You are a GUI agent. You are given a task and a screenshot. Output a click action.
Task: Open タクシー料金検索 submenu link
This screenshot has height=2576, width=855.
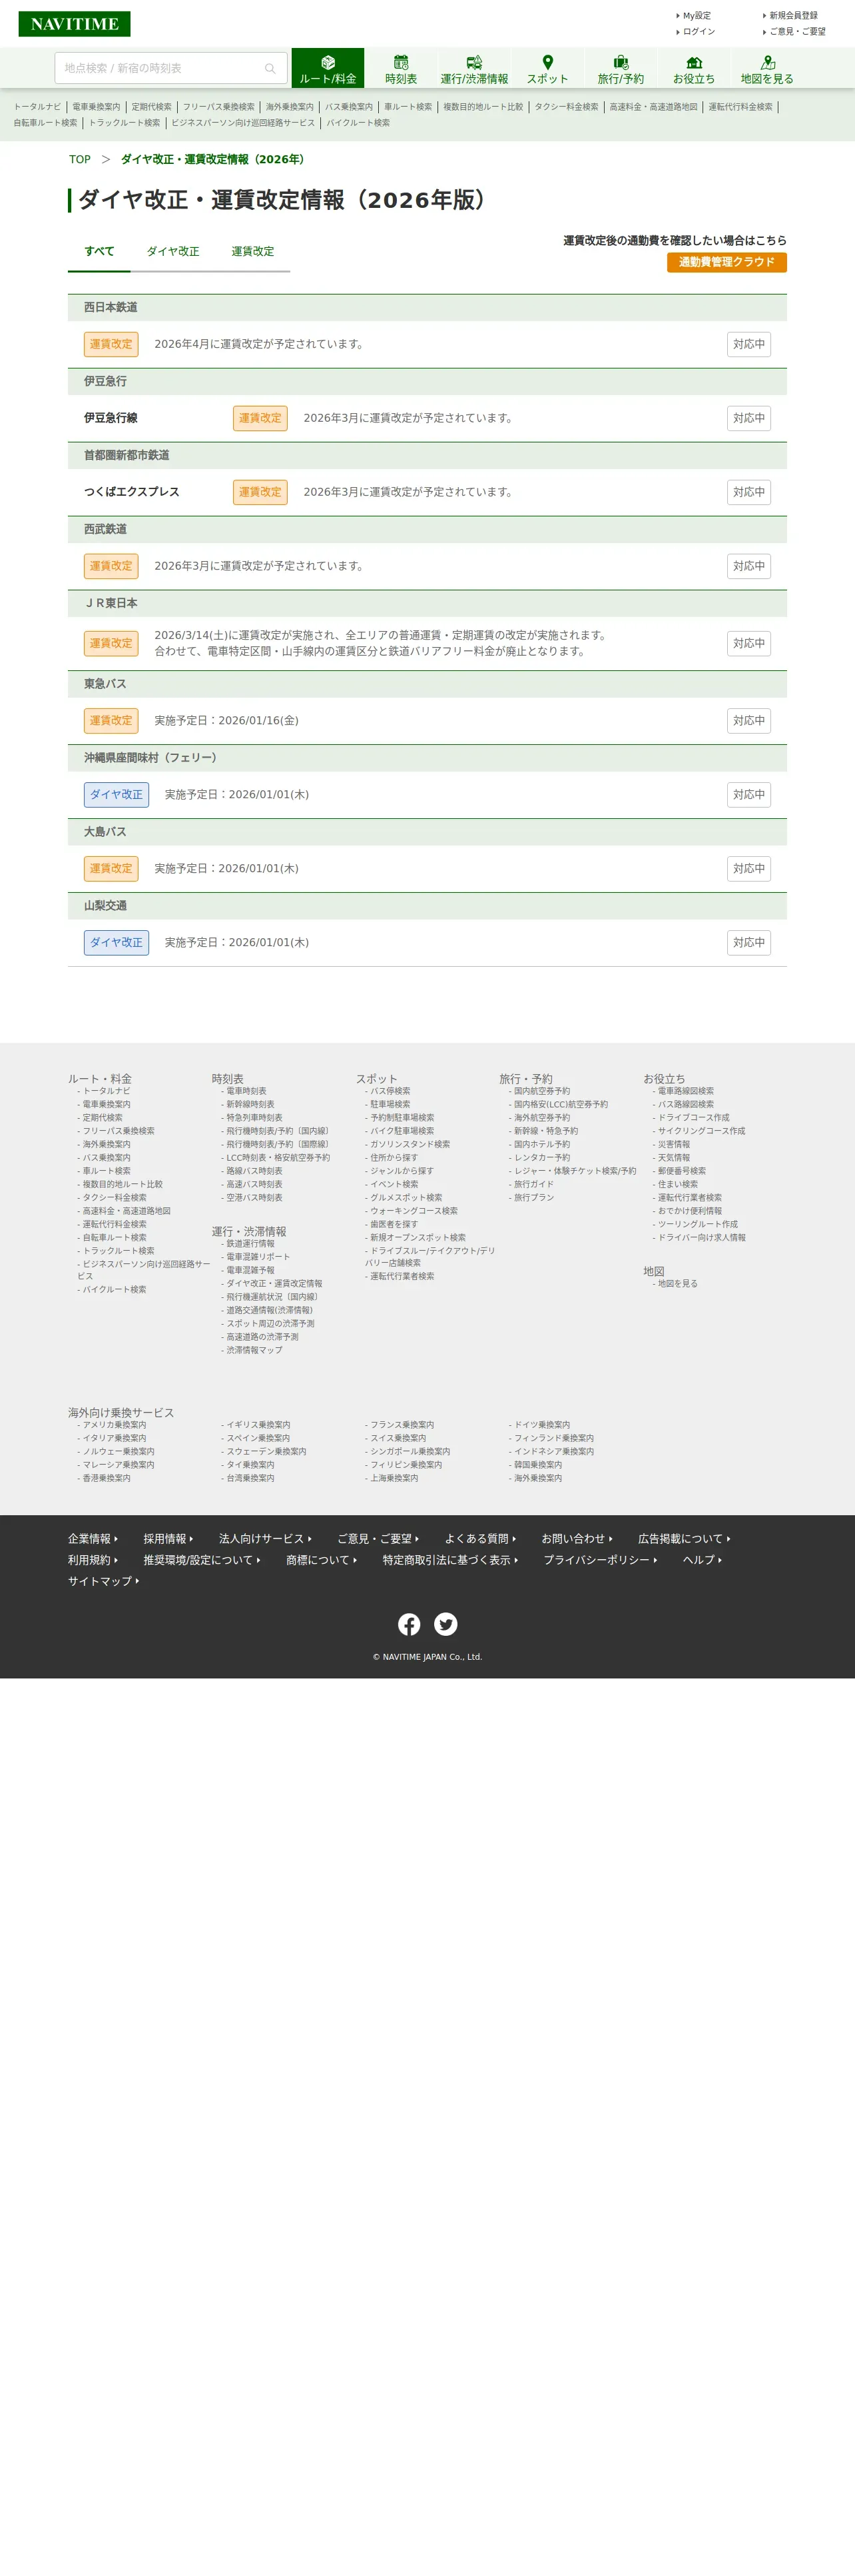(566, 107)
